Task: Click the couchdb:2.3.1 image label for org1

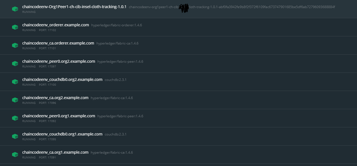Action: (x=116, y=134)
